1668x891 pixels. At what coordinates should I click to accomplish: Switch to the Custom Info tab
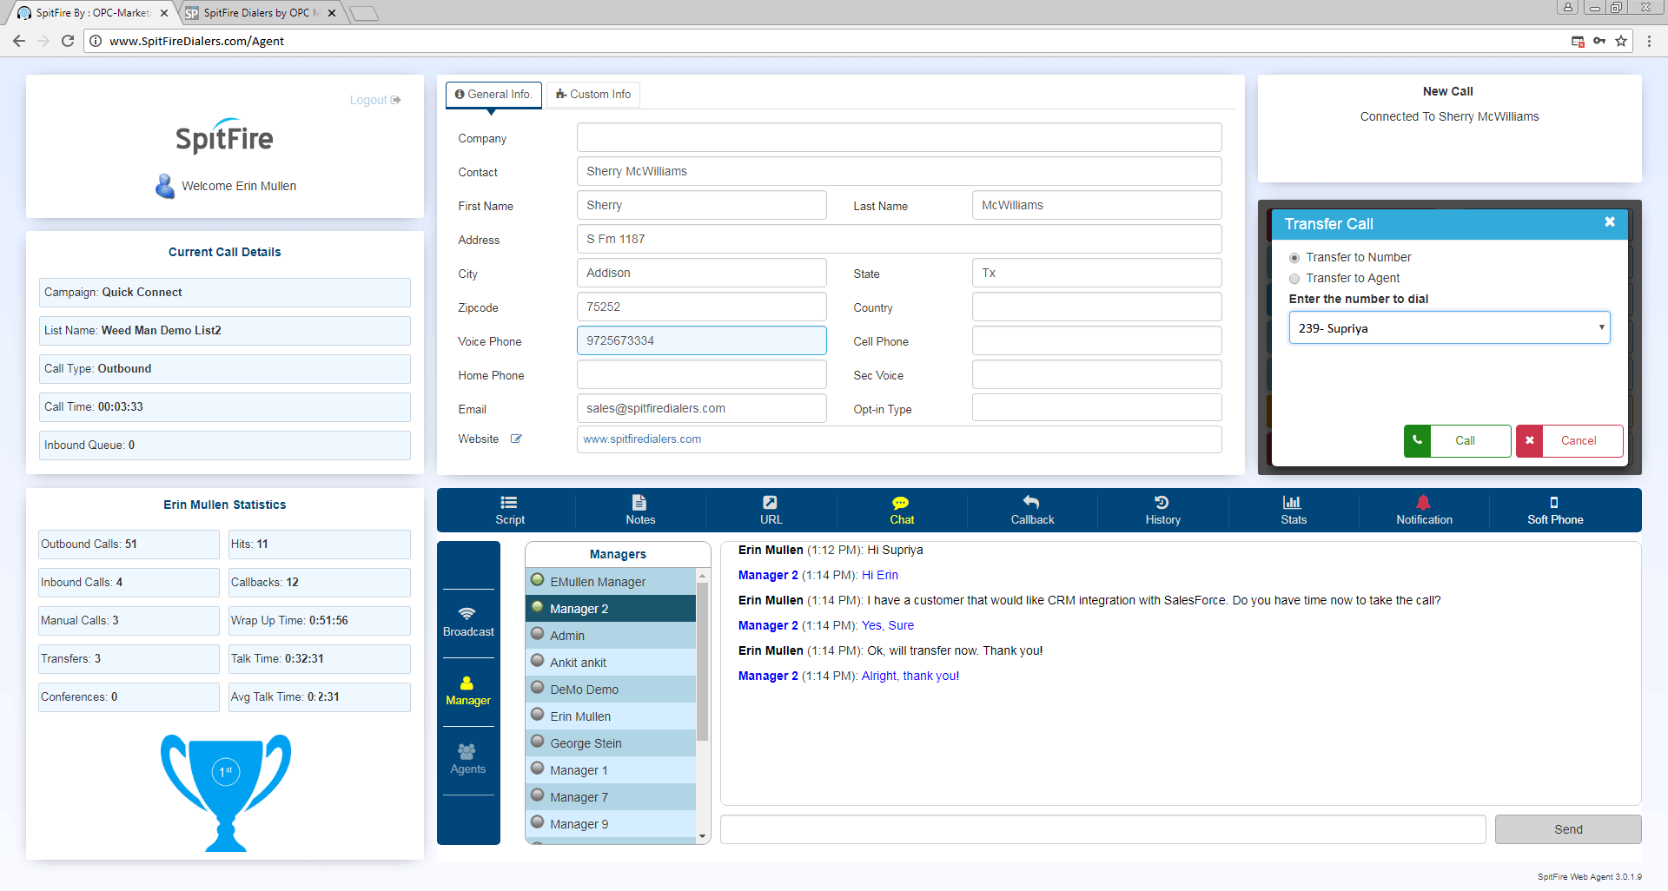tap(593, 95)
